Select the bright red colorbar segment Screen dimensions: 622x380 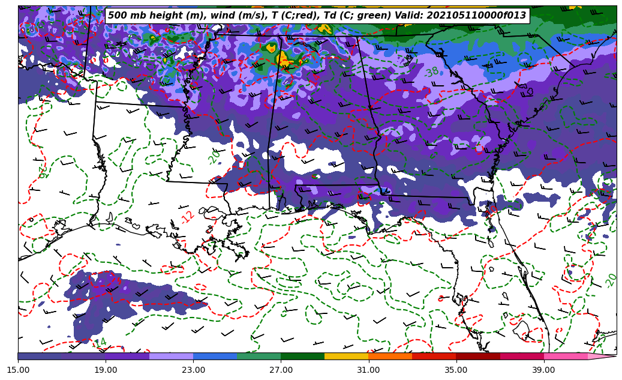(434, 356)
